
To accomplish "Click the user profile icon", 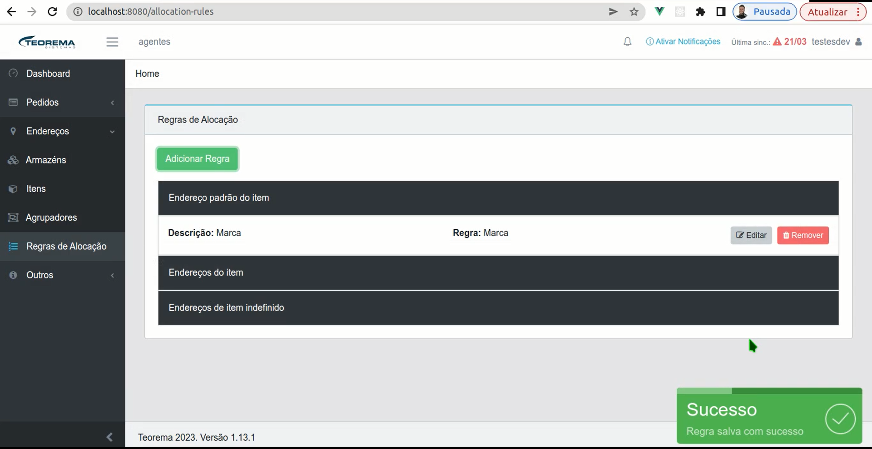I will pyautogui.click(x=858, y=42).
